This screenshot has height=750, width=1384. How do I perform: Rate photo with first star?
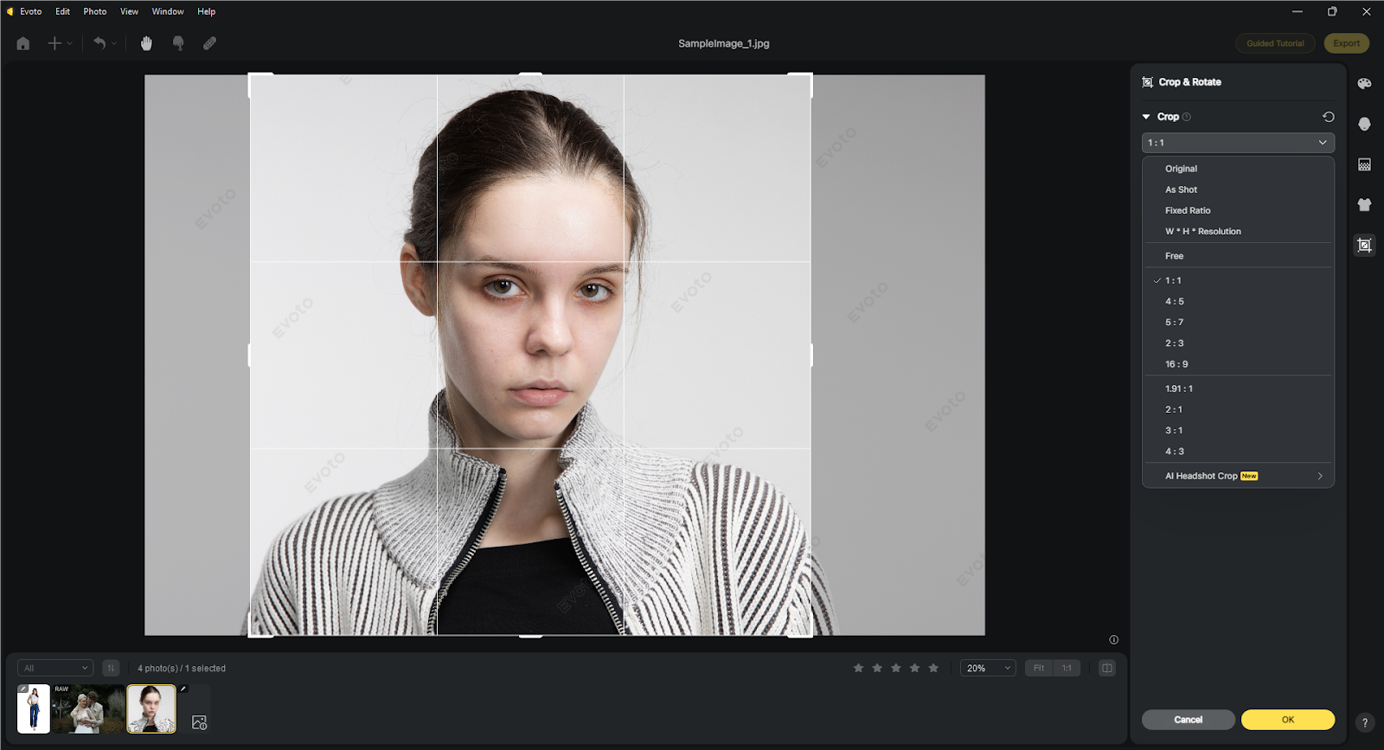(x=858, y=668)
